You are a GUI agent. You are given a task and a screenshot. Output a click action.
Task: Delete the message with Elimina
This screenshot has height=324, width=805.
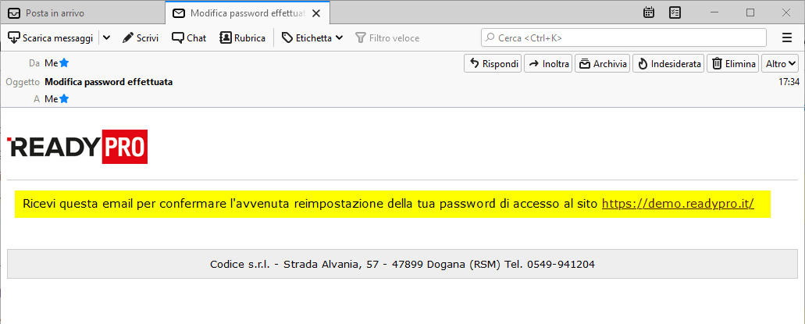(732, 64)
